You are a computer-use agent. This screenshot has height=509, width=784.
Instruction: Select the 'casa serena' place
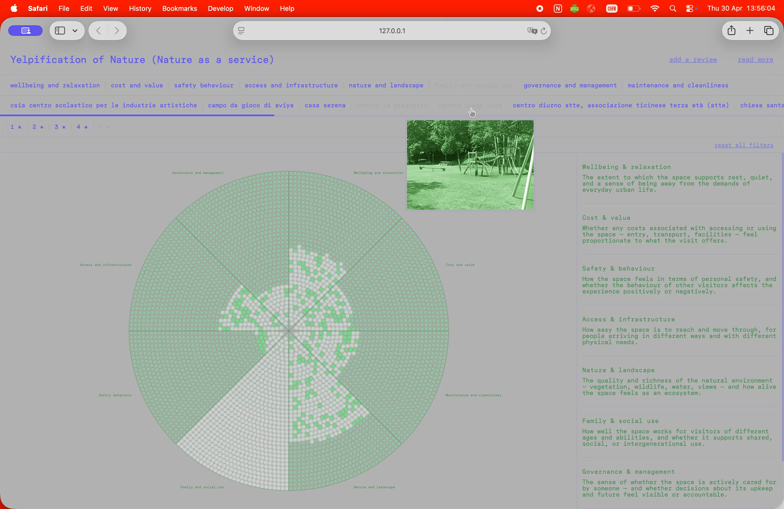coord(325,105)
